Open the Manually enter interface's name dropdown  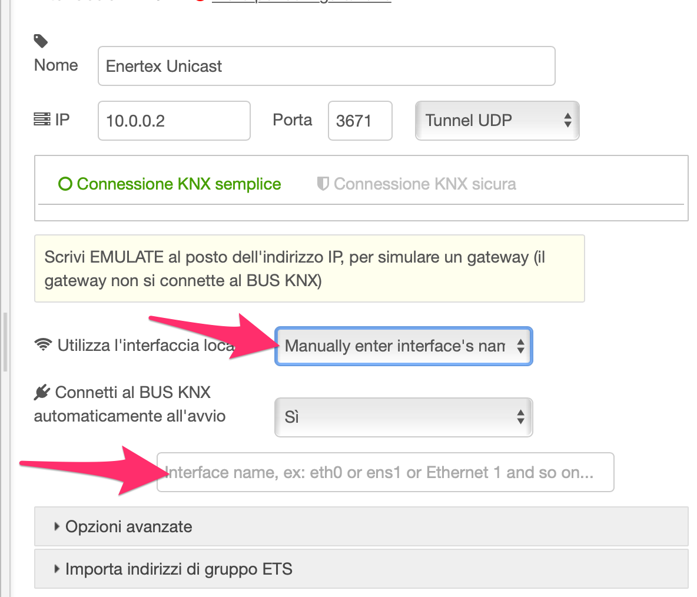(403, 346)
